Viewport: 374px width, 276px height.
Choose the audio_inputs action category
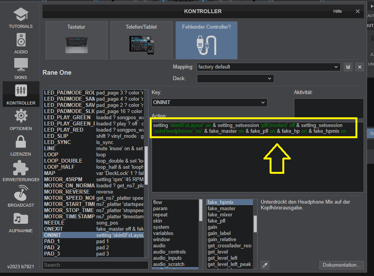tap(175, 258)
